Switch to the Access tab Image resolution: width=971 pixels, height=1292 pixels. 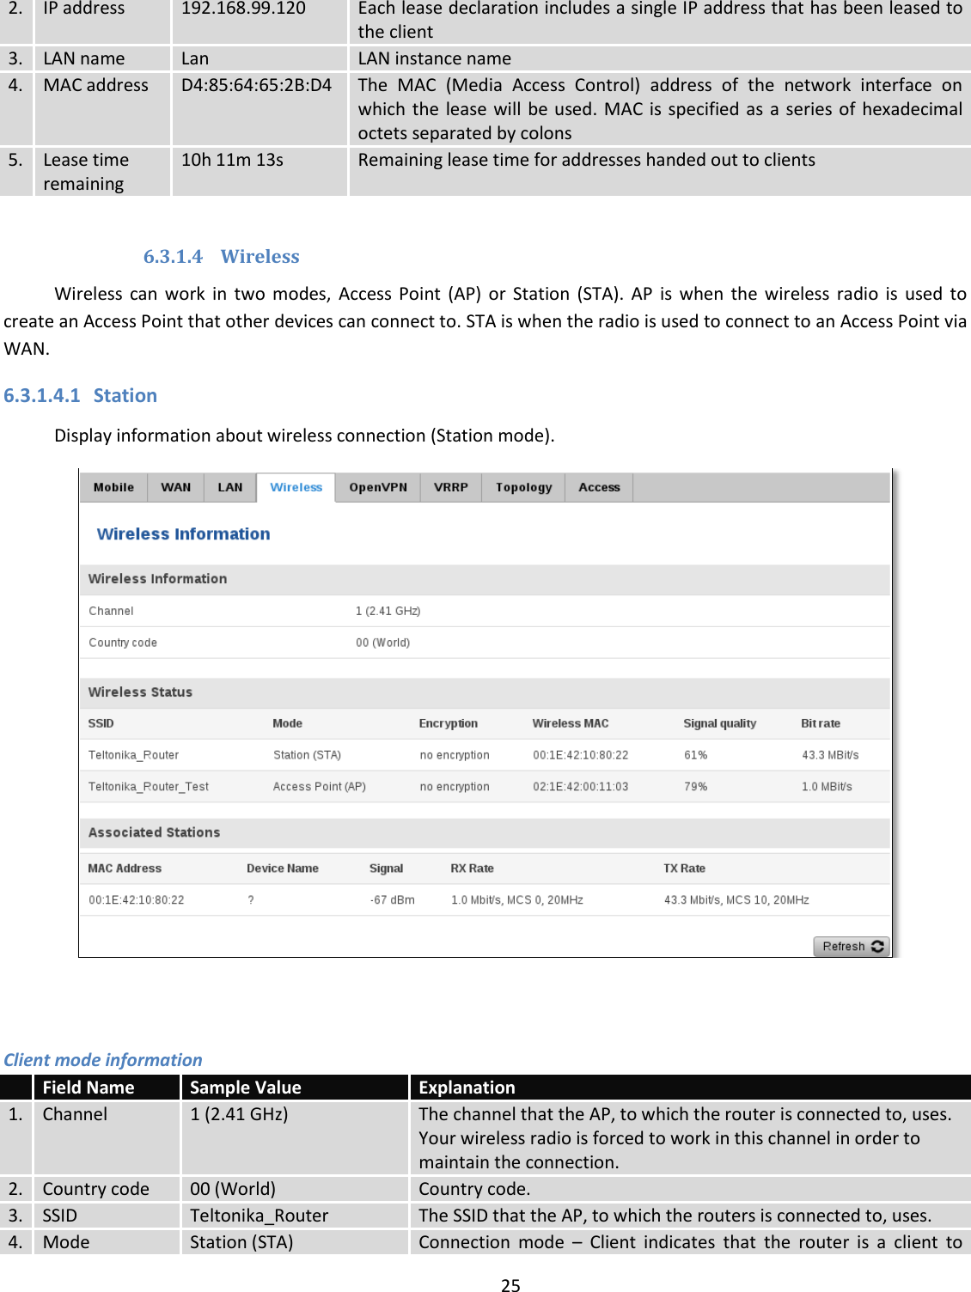(x=599, y=487)
